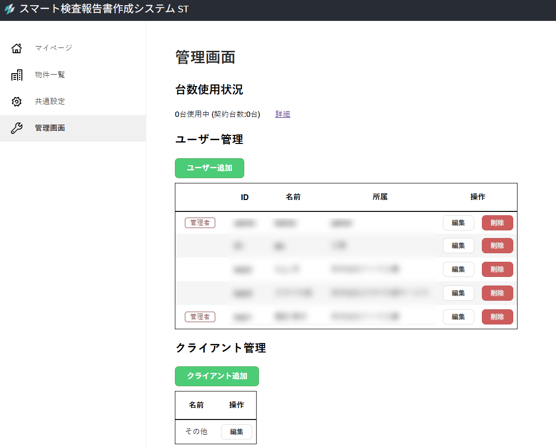Click 削除 in the third user row

[x=497, y=269]
